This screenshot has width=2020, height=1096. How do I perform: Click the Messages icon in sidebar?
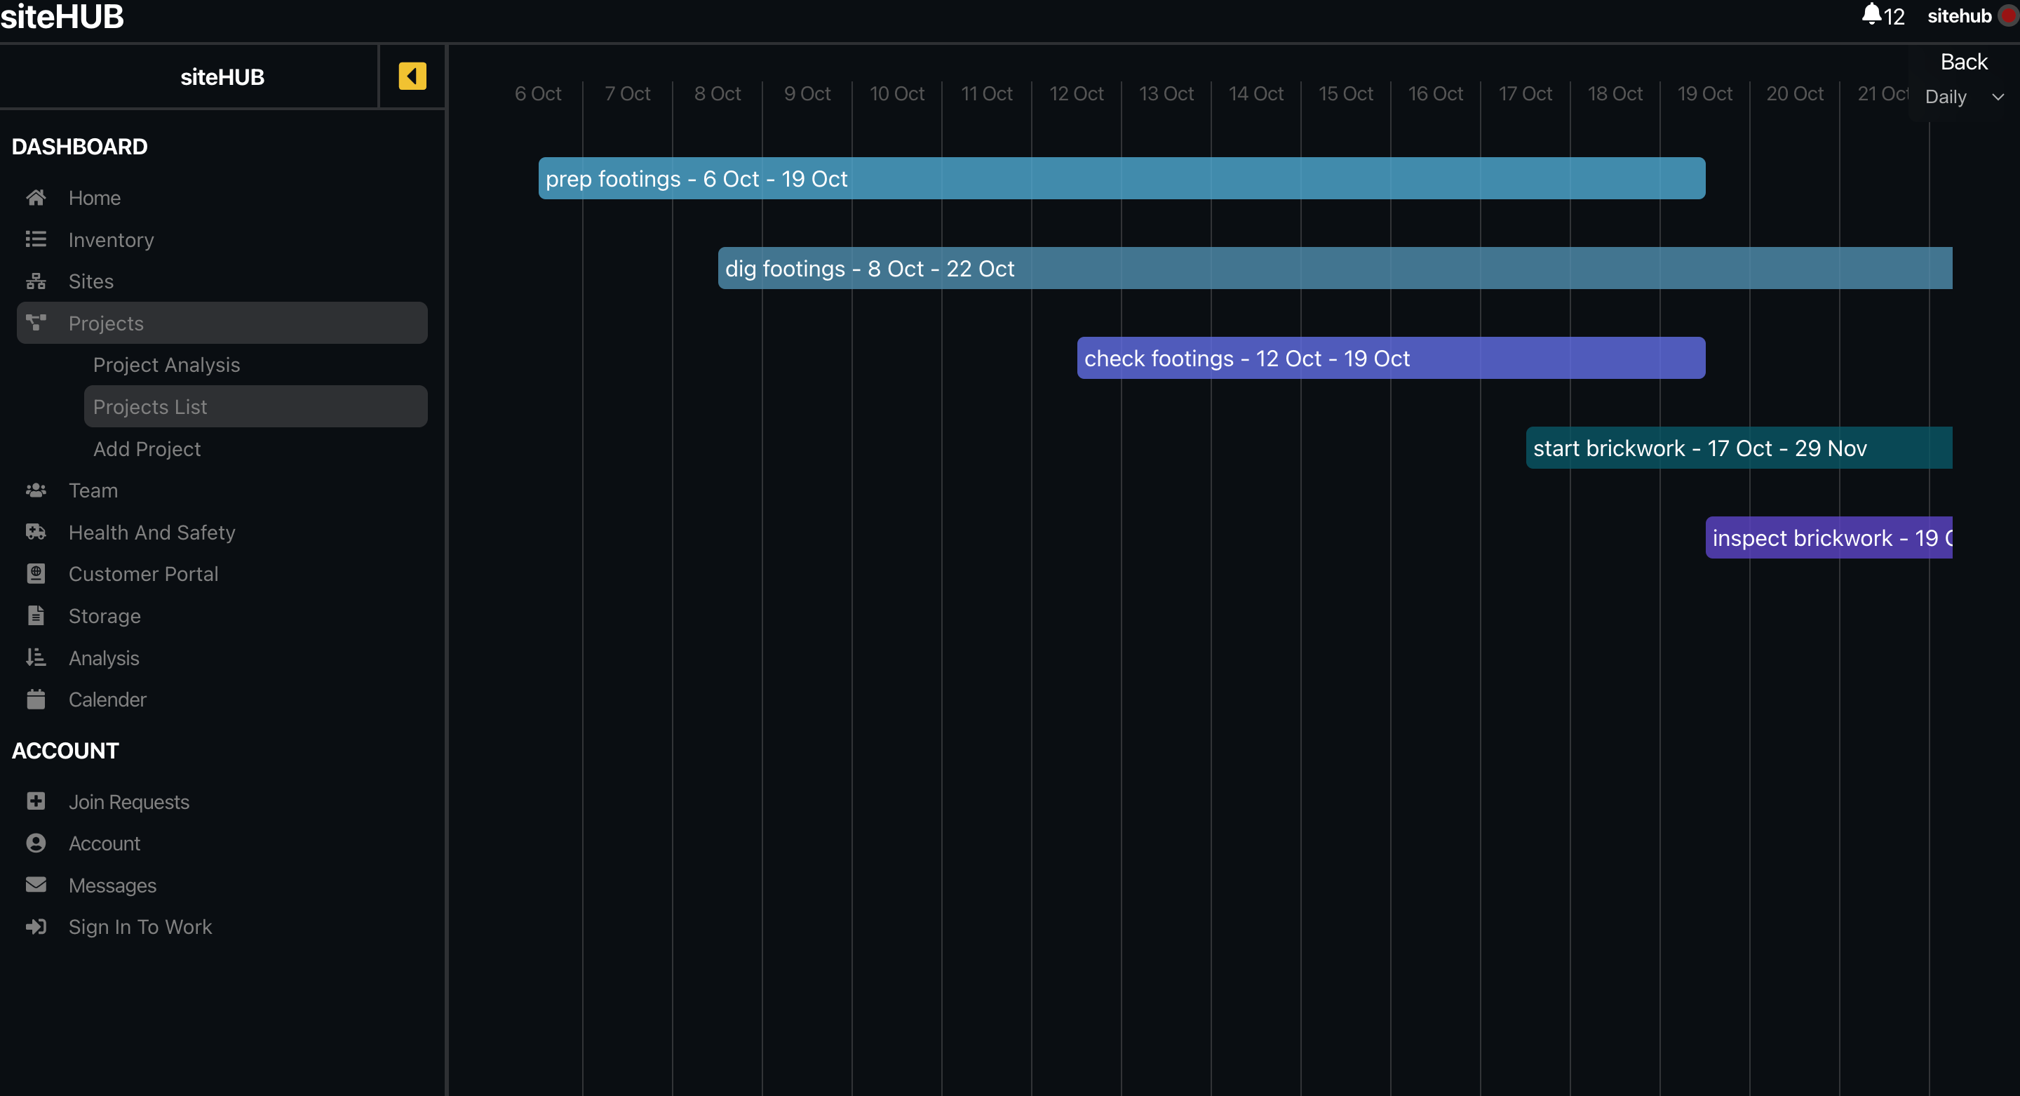(x=36, y=886)
